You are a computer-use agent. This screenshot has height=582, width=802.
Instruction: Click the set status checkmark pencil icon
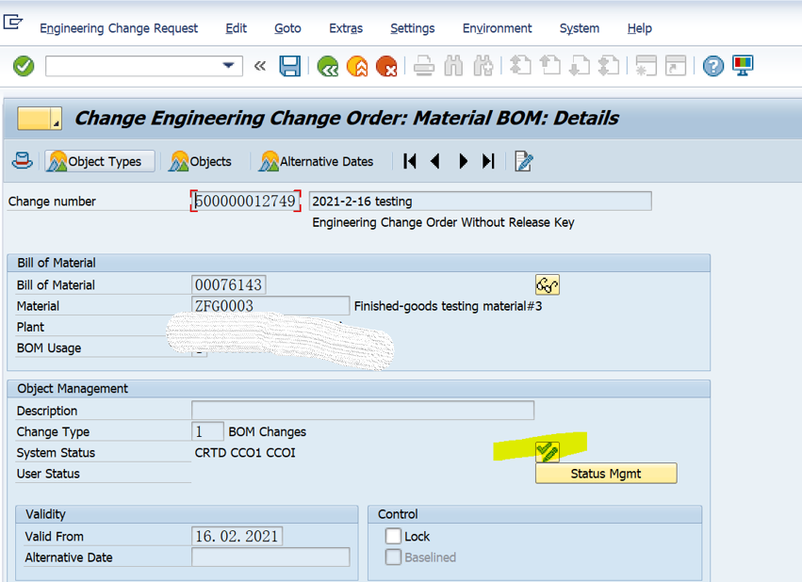tap(548, 452)
